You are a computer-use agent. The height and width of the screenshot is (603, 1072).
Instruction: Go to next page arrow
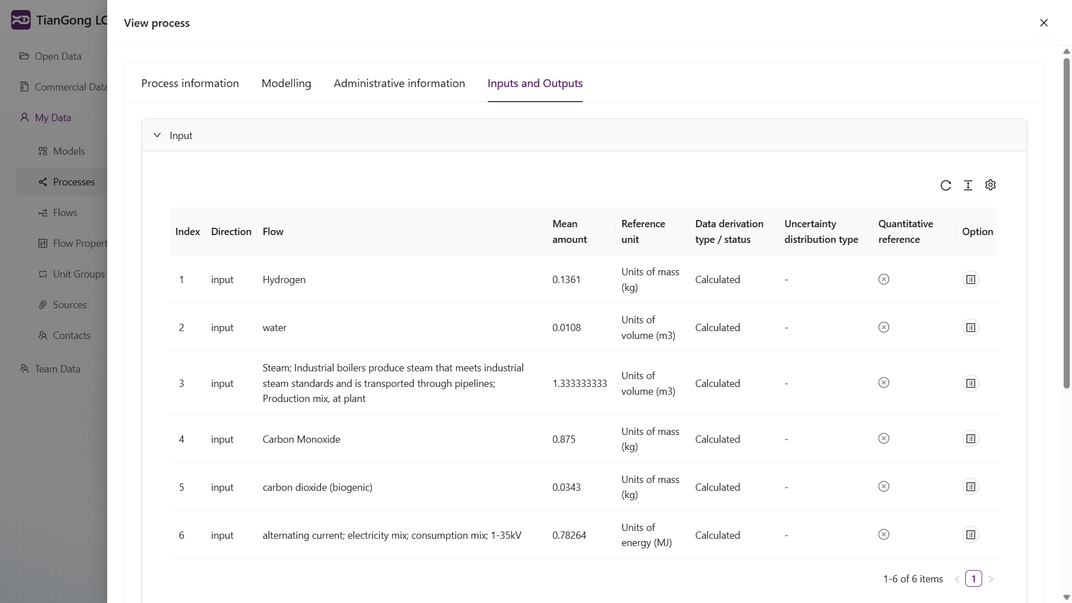[990, 579]
